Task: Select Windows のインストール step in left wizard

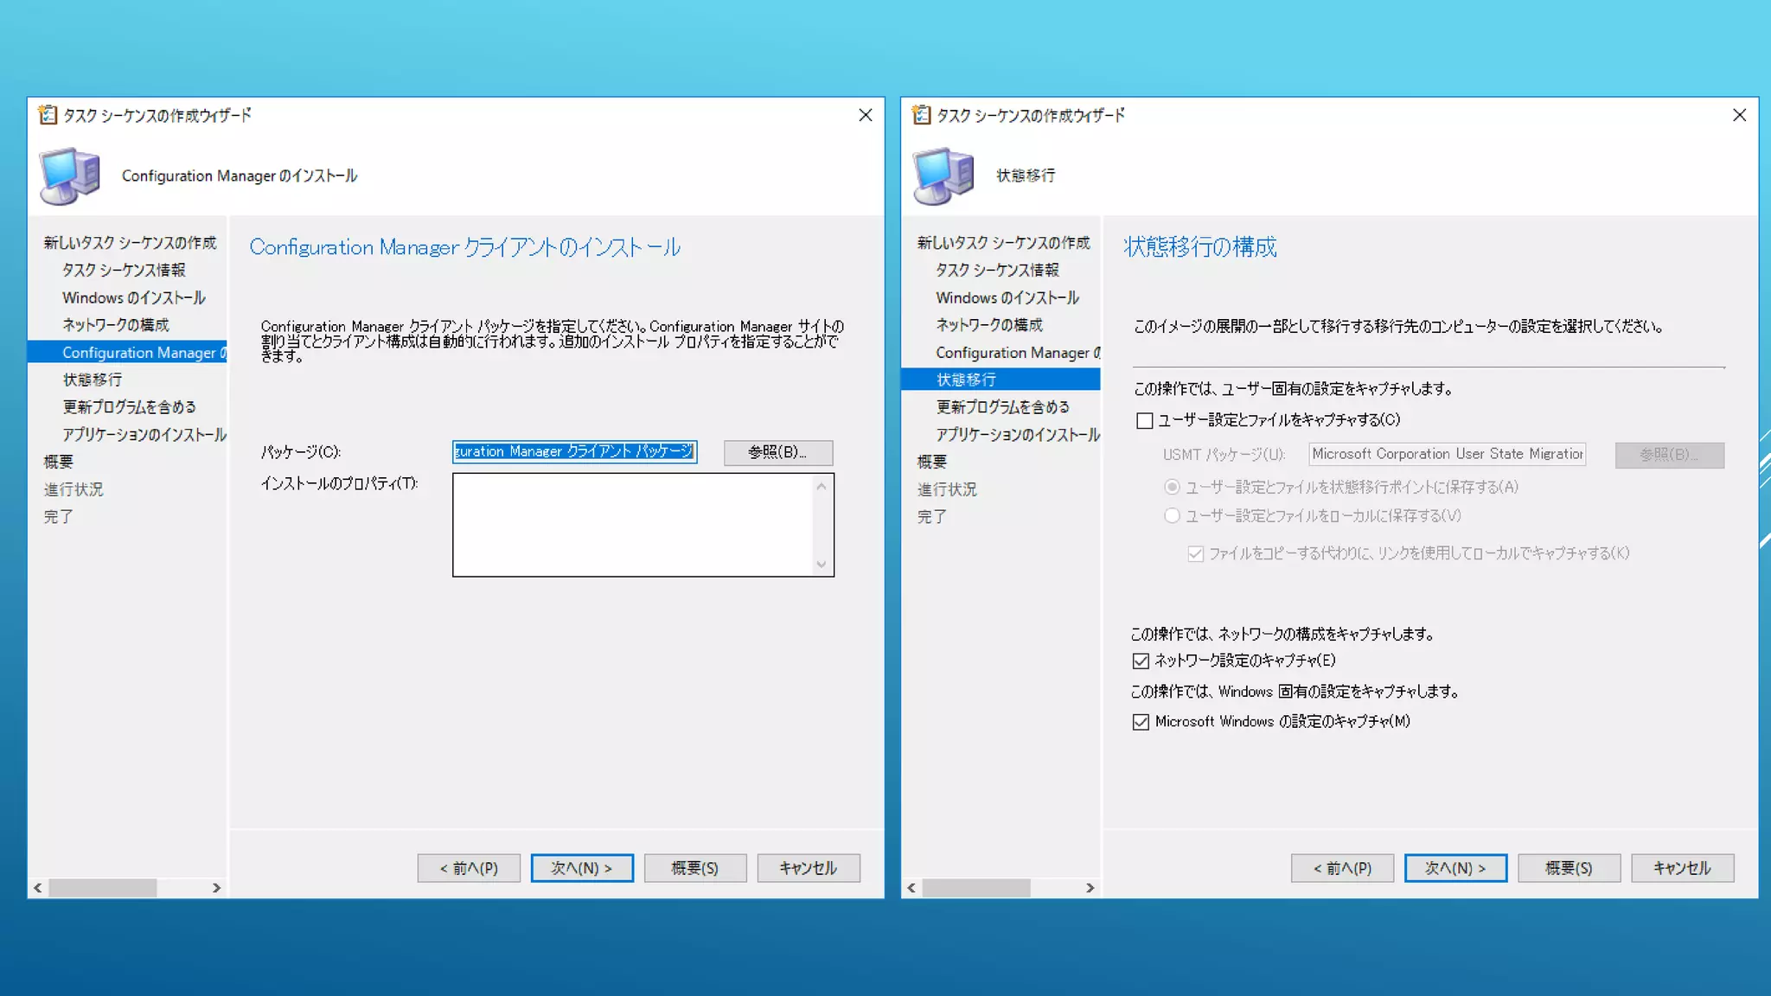Action: [x=133, y=297]
